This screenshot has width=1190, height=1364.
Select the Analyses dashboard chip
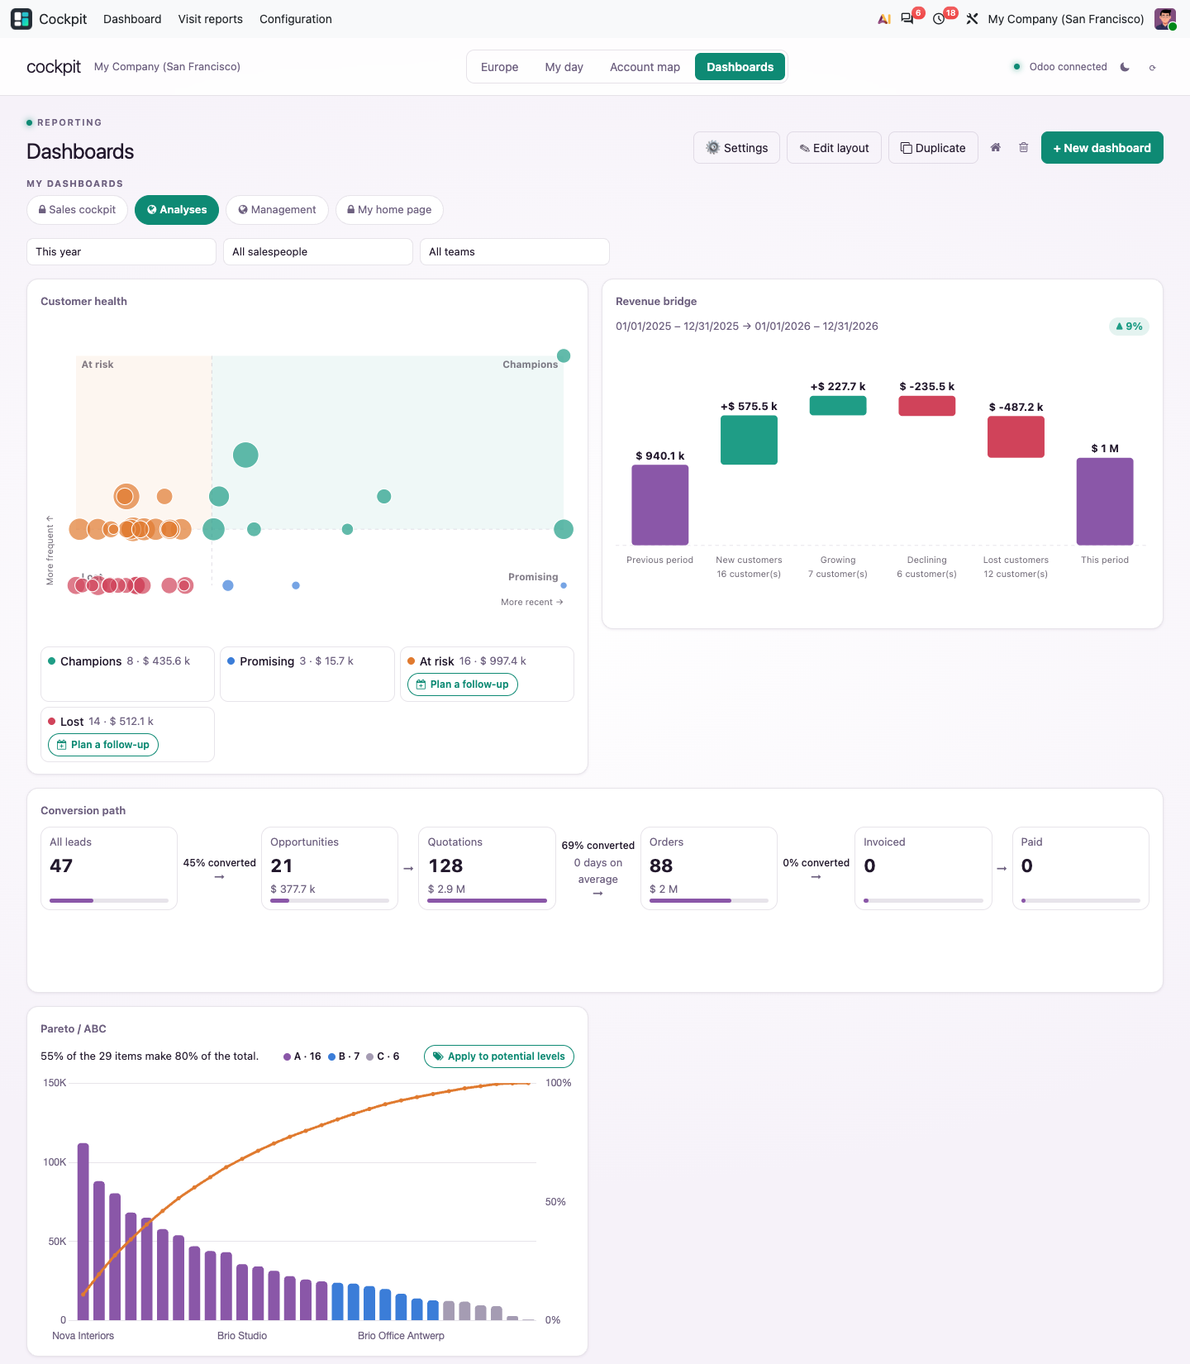coord(177,210)
